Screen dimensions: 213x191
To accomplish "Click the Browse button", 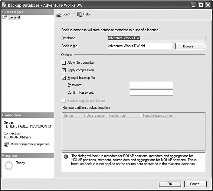I will 190,46.
